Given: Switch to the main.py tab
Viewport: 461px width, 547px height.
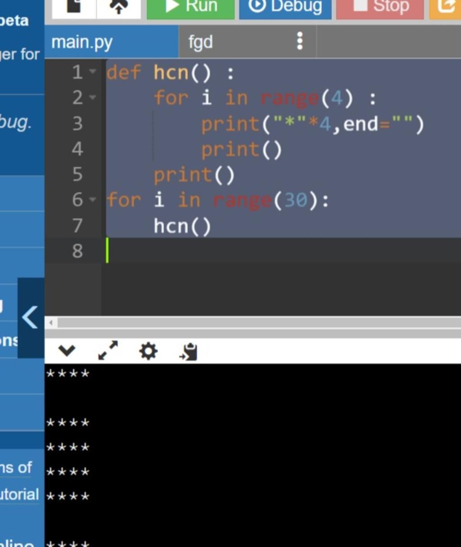Looking at the screenshot, I should 111,42.
